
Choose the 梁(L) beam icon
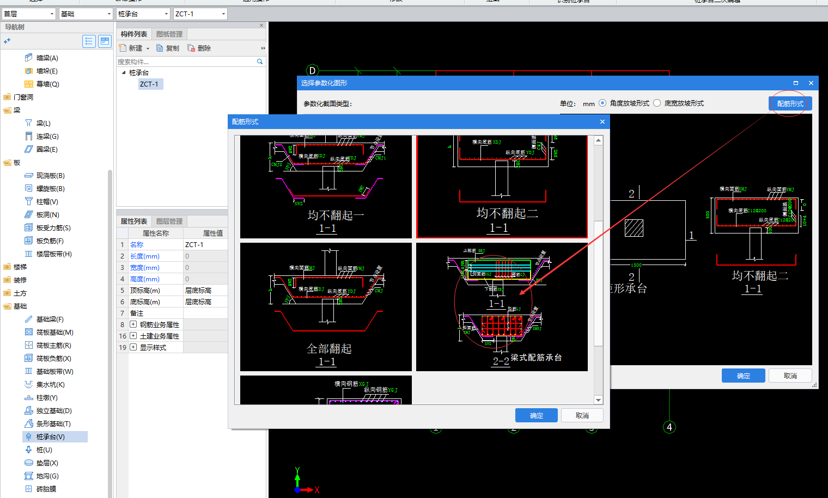pos(29,123)
